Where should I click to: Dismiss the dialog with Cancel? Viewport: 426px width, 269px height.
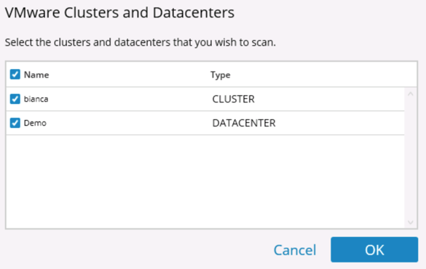tap(295, 250)
